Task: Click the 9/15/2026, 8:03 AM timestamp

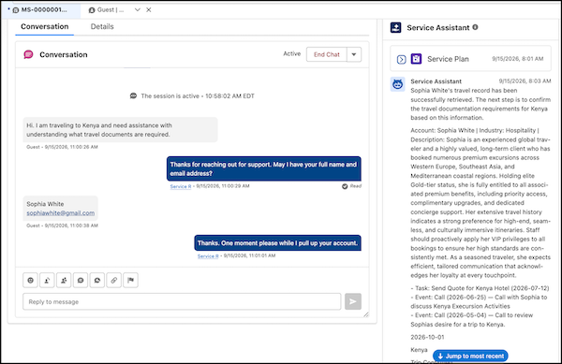Action: tap(525, 80)
